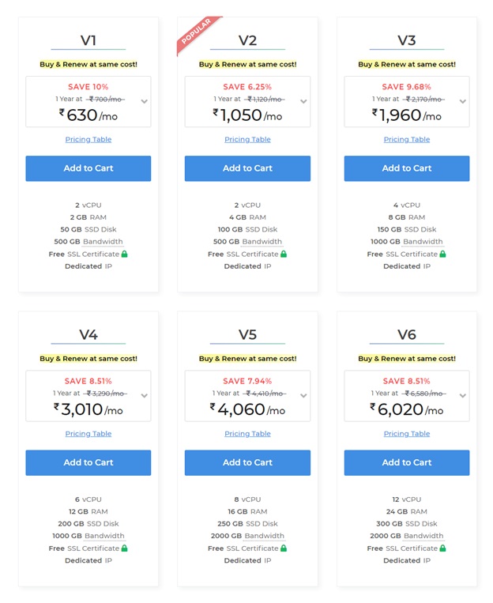Expand the V6 pricing period dropdown
493x603 pixels.
point(463,396)
